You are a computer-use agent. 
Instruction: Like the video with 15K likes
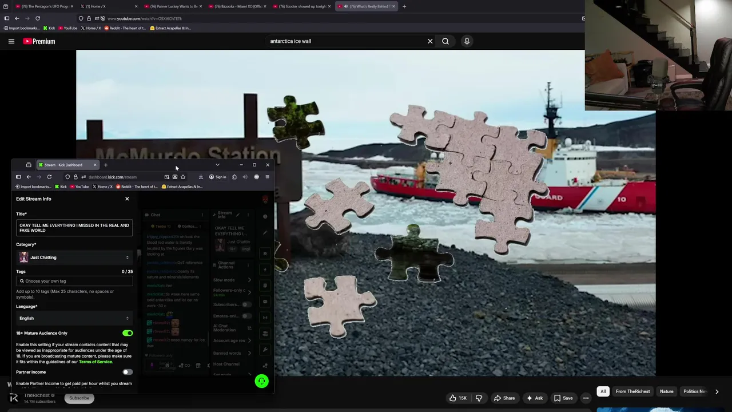[x=459, y=398]
